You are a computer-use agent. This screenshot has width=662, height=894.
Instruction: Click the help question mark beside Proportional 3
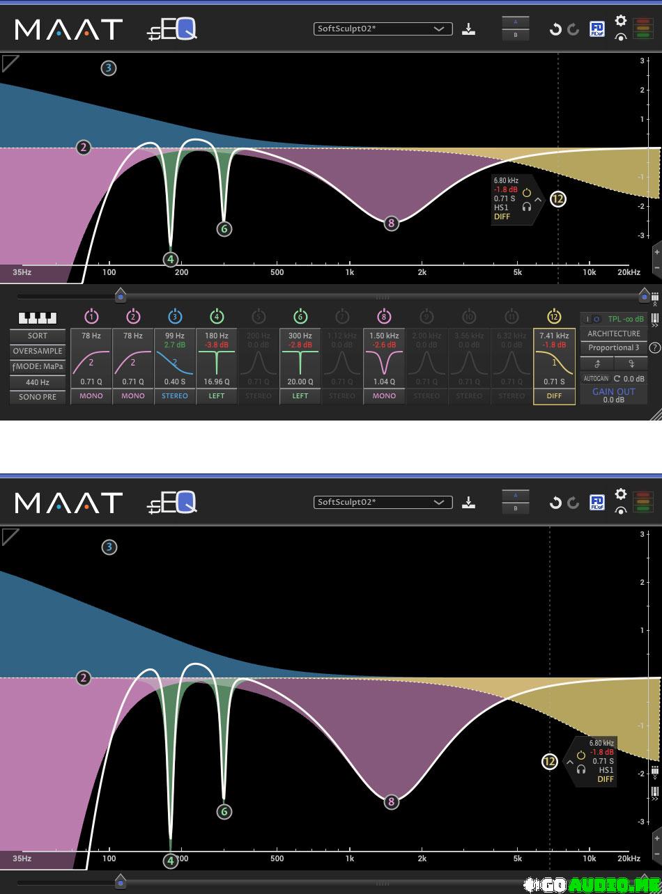click(654, 347)
